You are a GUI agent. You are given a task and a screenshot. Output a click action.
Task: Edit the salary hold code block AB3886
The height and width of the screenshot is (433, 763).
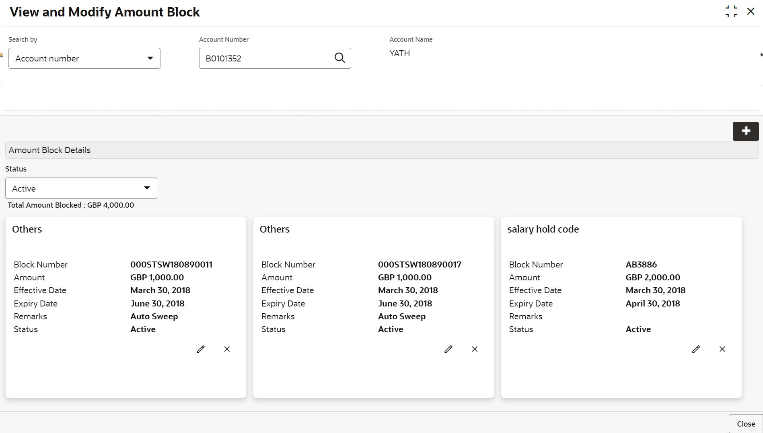[696, 349]
